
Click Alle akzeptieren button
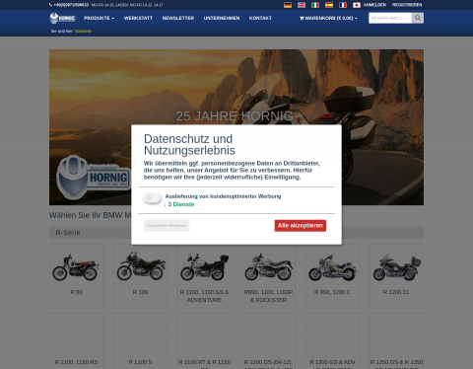pos(301,226)
